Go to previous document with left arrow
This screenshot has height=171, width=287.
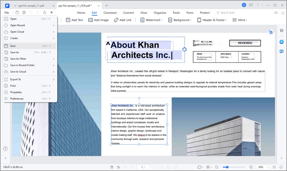[x=5, y=158]
